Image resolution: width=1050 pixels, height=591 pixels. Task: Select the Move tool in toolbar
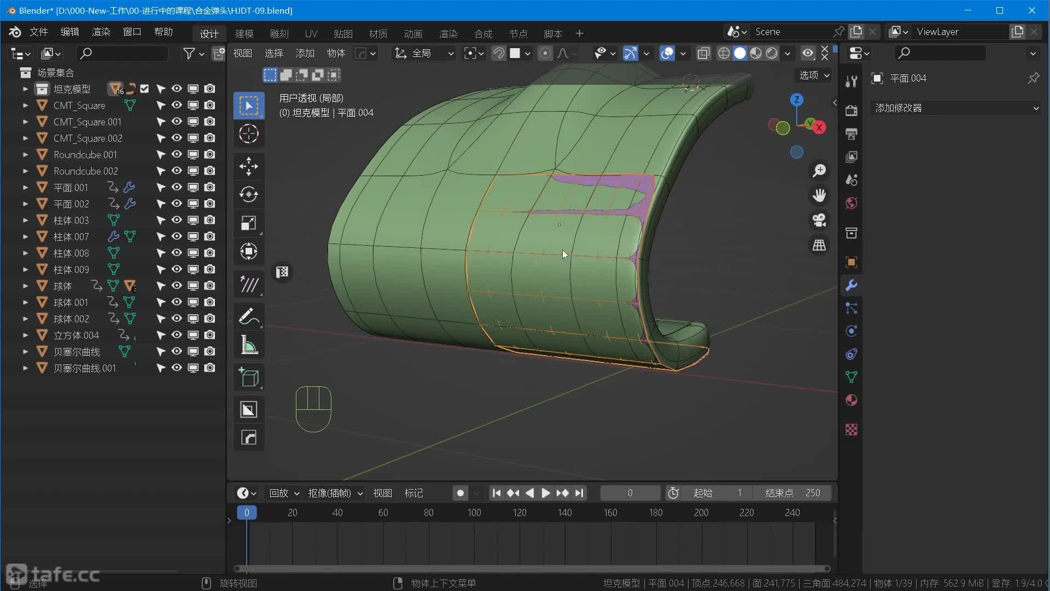249,166
